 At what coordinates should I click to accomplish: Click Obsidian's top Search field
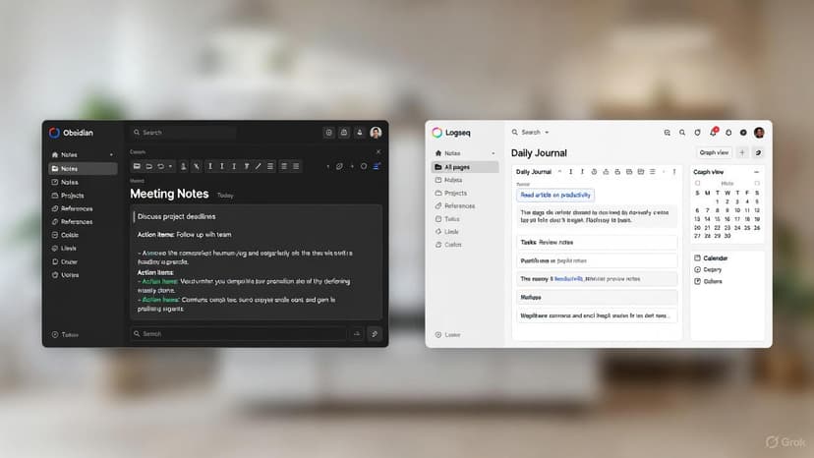(183, 133)
